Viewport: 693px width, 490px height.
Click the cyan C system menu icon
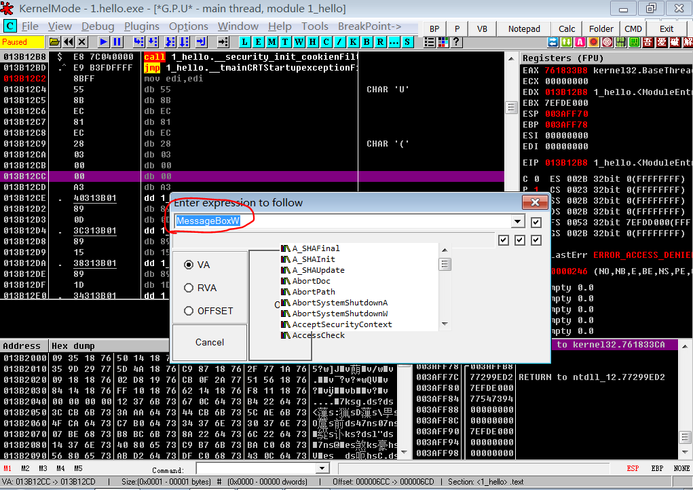point(10,26)
